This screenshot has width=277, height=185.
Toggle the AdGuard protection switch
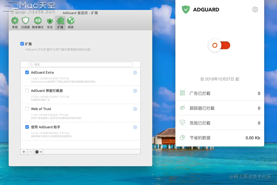pos(219,45)
